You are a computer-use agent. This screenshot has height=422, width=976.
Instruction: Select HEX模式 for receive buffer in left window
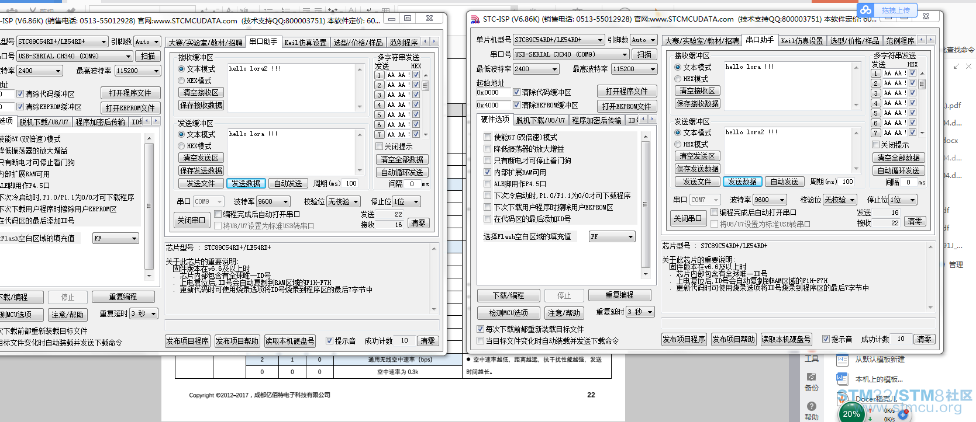[x=181, y=81]
